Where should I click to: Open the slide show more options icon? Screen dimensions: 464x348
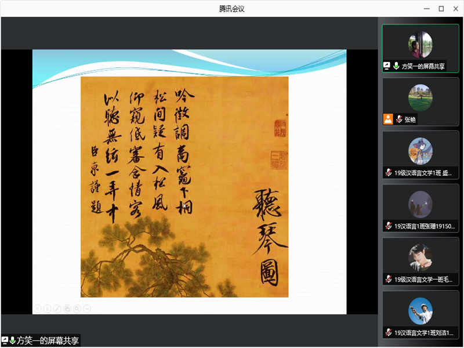pos(88,309)
